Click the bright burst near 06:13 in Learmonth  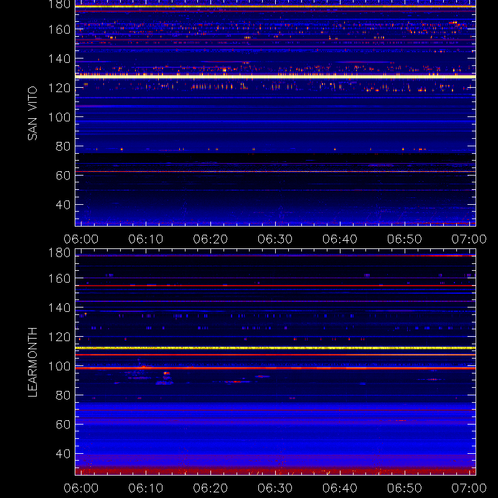(166, 374)
